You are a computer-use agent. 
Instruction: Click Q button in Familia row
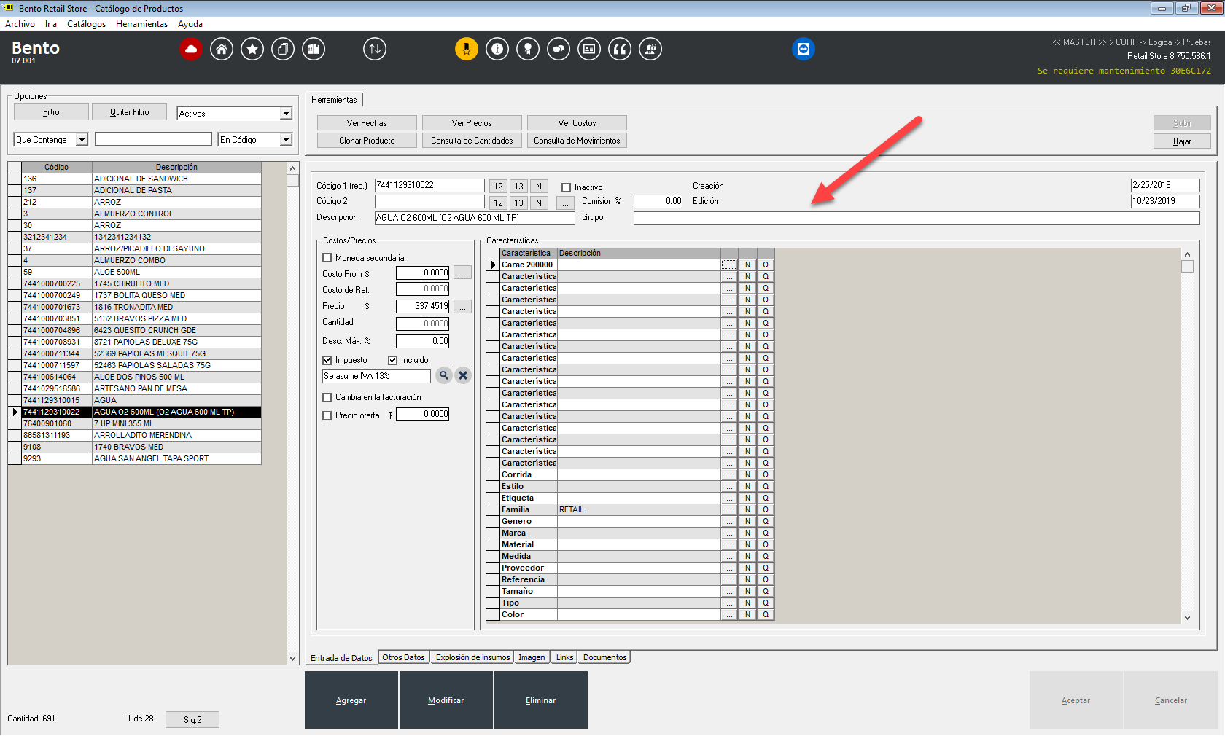(x=766, y=509)
